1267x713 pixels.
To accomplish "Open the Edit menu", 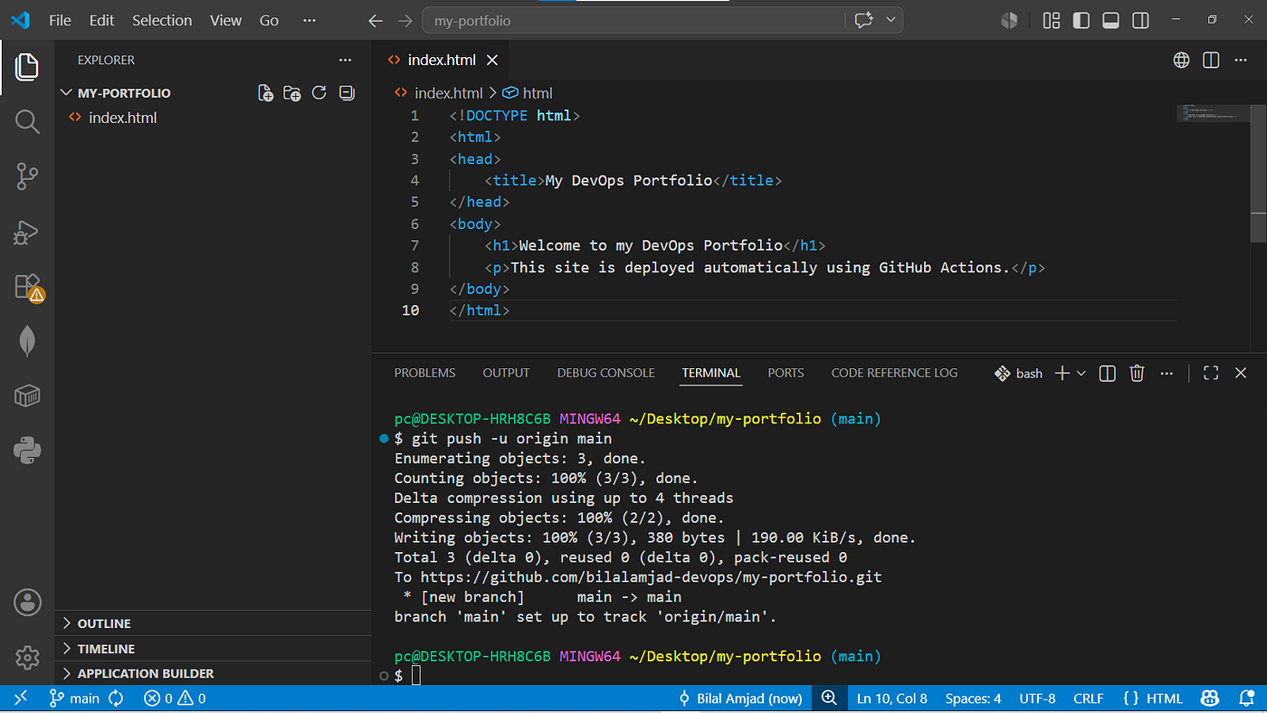I will pyautogui.click(x=102, y=20).
